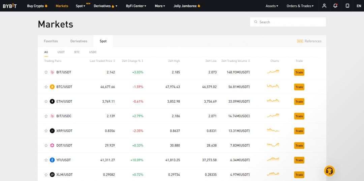Open the user account profile icon

point(324,6)
